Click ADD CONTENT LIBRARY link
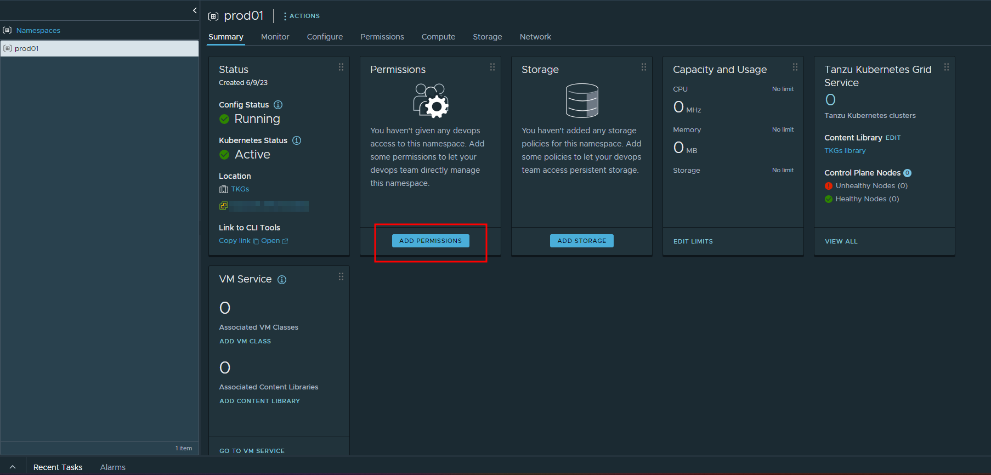 coord(259,401)
